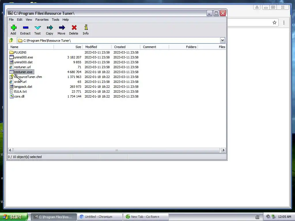The image size is (295, 221).
Task: Click the restuner.url file icon
Action: pyautogui.click(x=12, y=67)
